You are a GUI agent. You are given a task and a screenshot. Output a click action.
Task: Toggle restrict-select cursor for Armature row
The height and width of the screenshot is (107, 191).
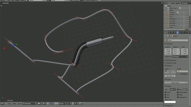186,12
